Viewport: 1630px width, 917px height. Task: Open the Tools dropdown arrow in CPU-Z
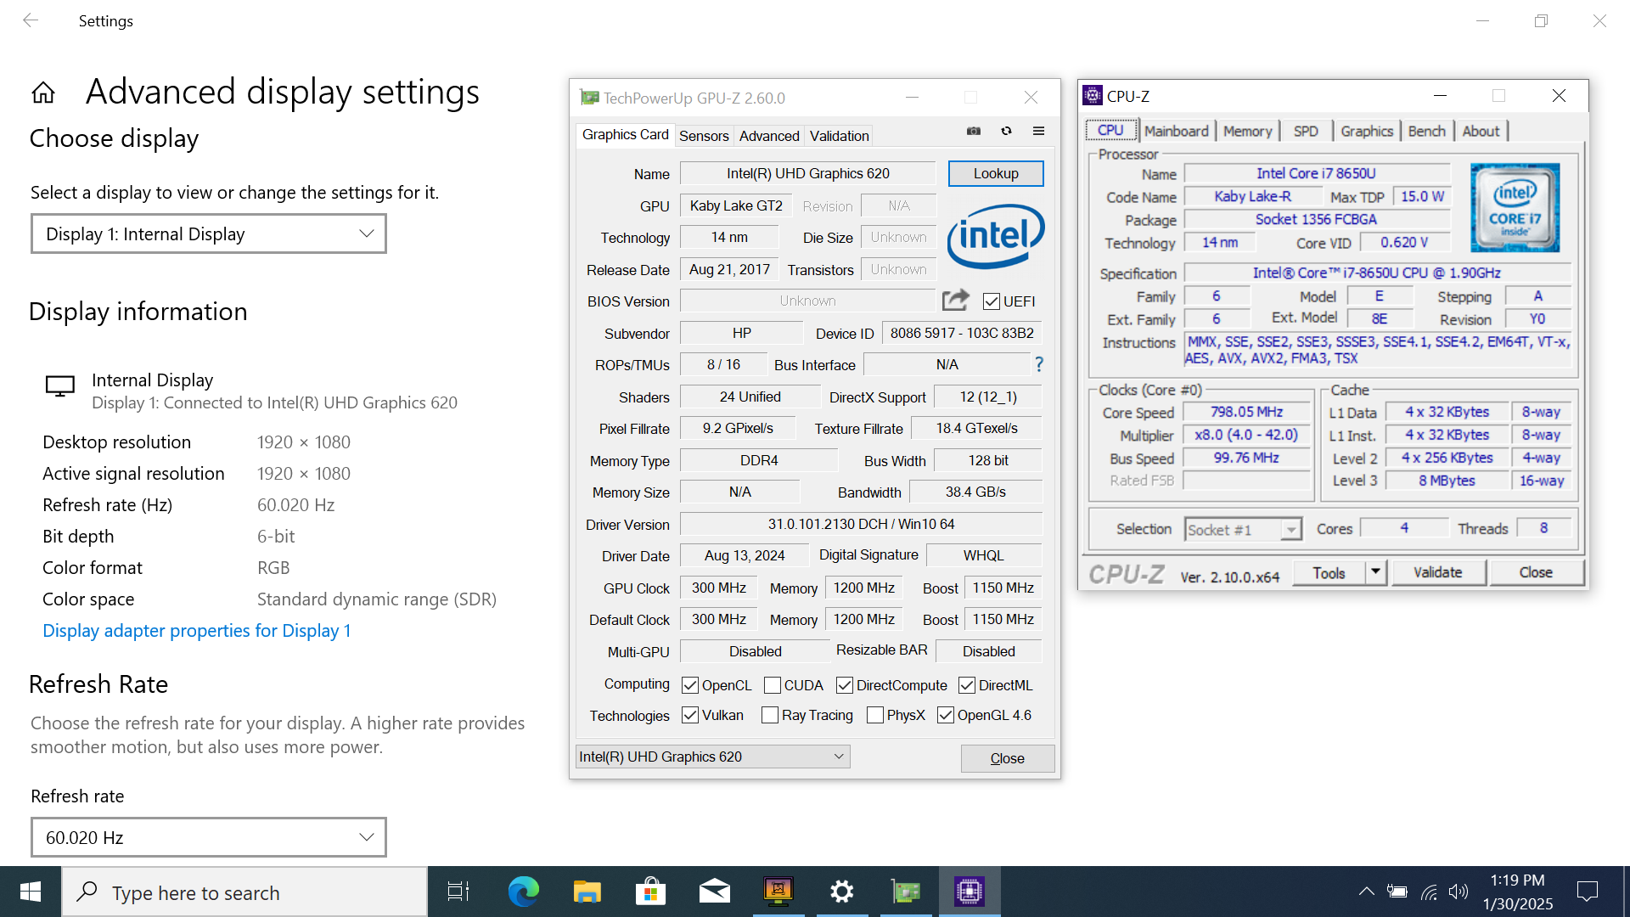tap(1376, 572)
